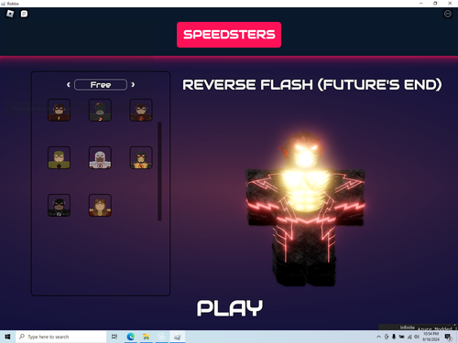
Task: Open the Roblox menu icon
Action: click(x=10, y=14)
